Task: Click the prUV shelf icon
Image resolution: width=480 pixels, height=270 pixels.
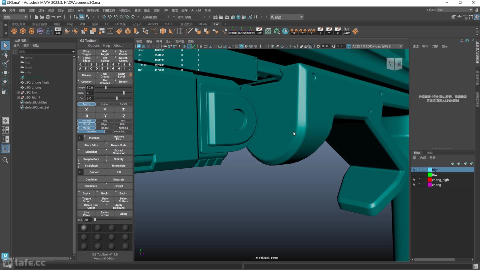Action: tap(346, 31)
